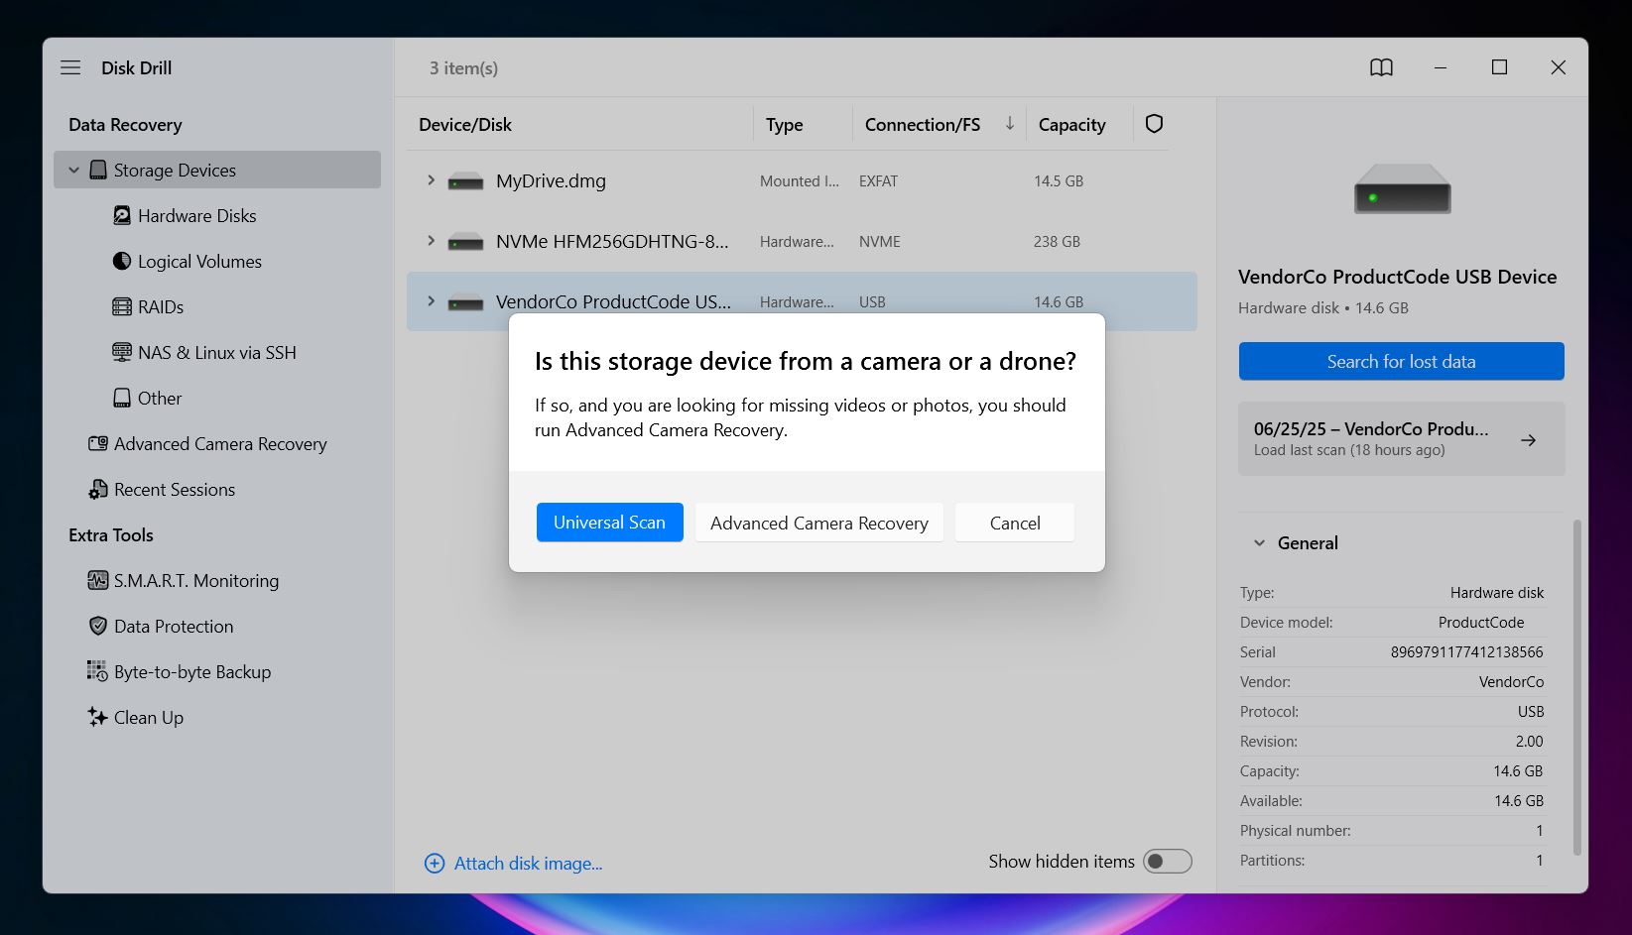Image resolution: width=1632 pixels, height=935 pixels.
Task: Click the large USB device image in details
Action: coord(1402,188)
